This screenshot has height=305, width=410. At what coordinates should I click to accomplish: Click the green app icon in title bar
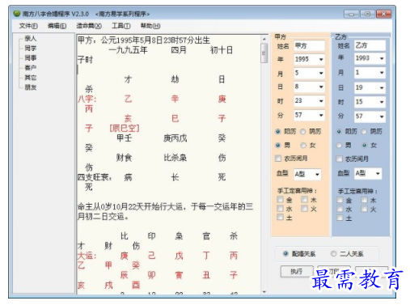pyautogui.click(x=17, y=13)
